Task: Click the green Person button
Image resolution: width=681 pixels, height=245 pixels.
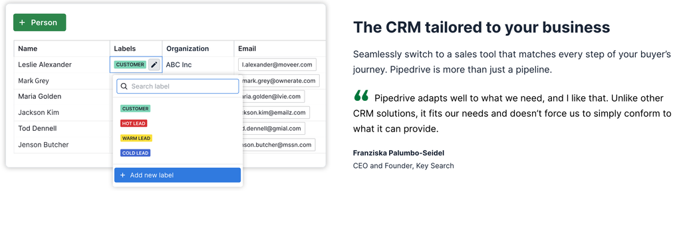Action: point(39,23)
